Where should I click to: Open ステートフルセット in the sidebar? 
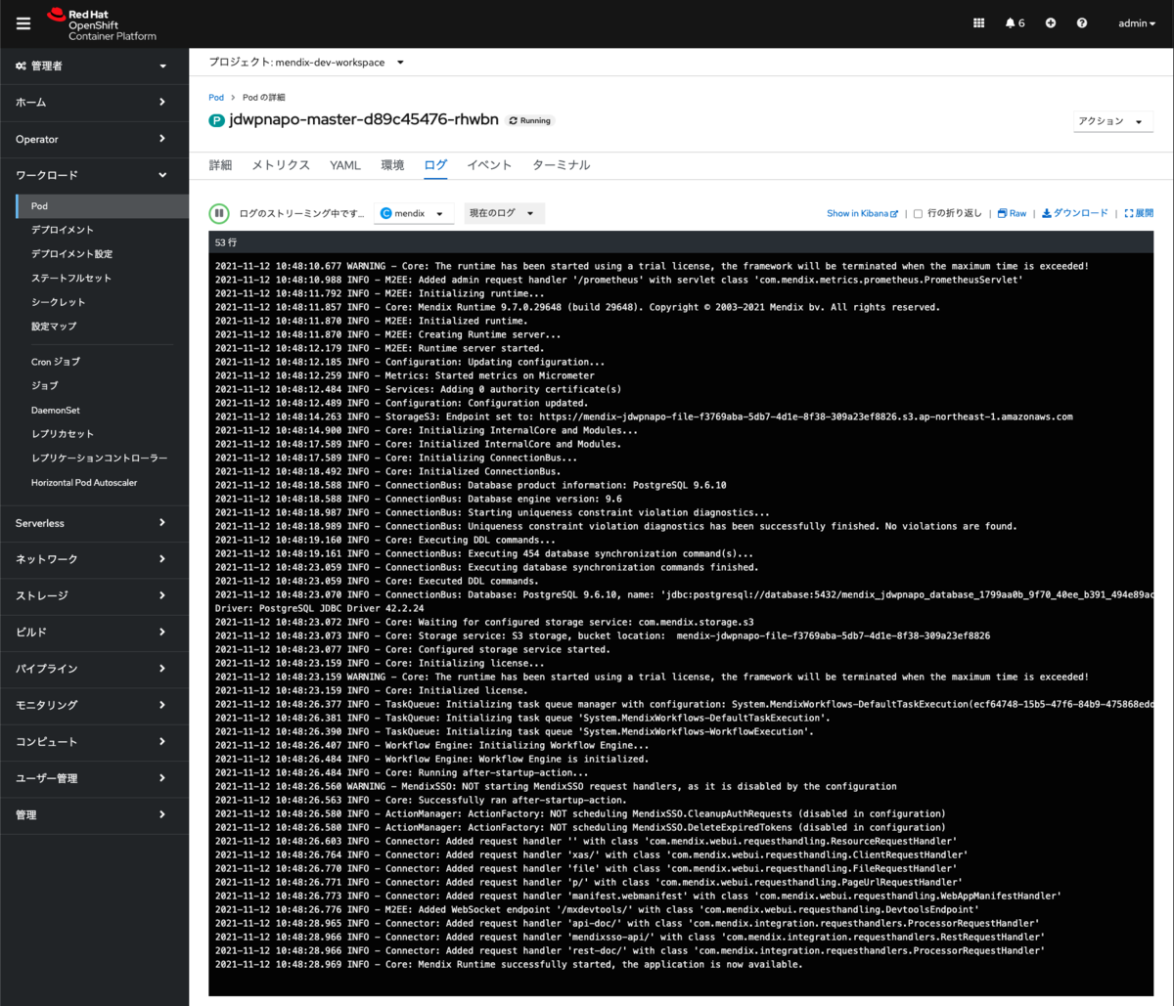point(102,279)
